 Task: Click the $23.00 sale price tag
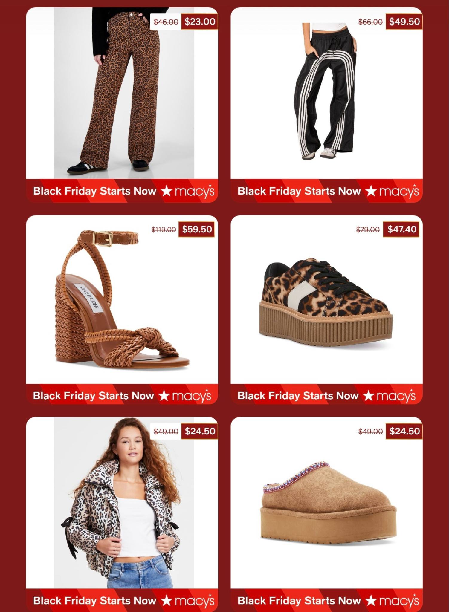click(200, 22)
